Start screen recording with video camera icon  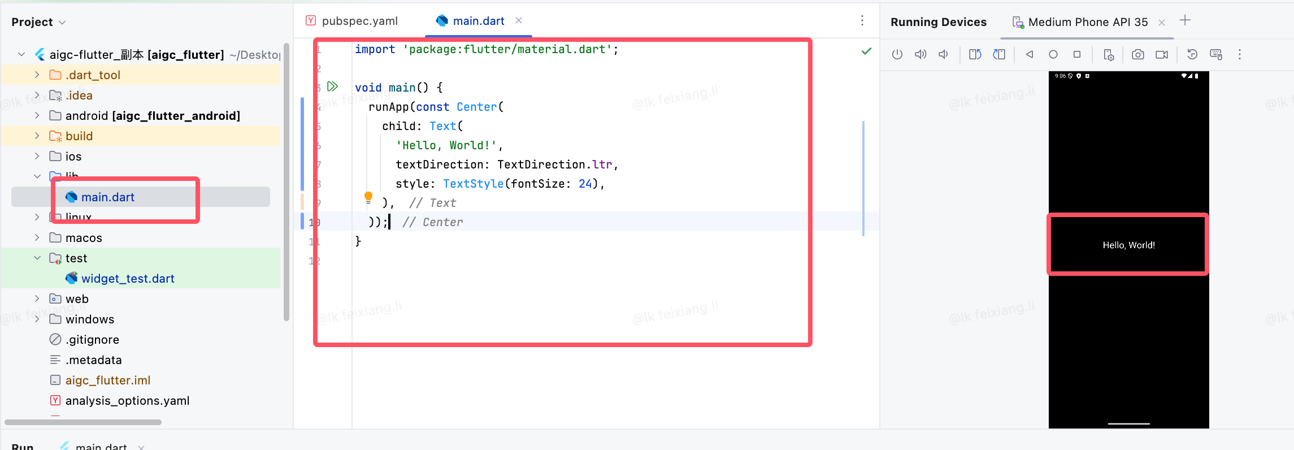1162,54
